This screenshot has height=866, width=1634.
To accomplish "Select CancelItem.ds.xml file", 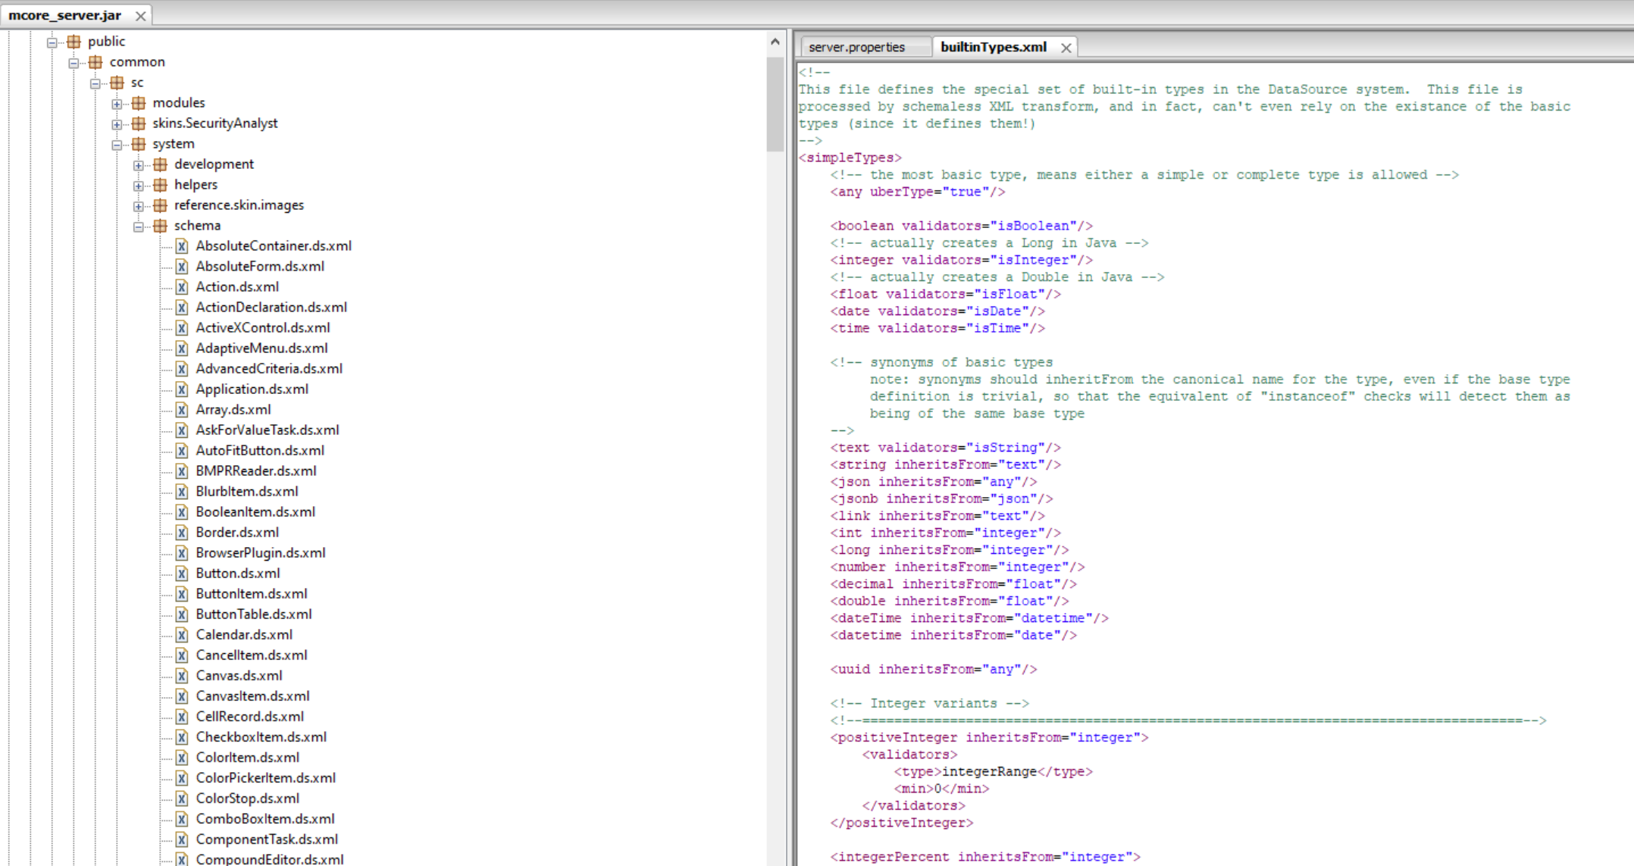I will (x=252, y=655).
